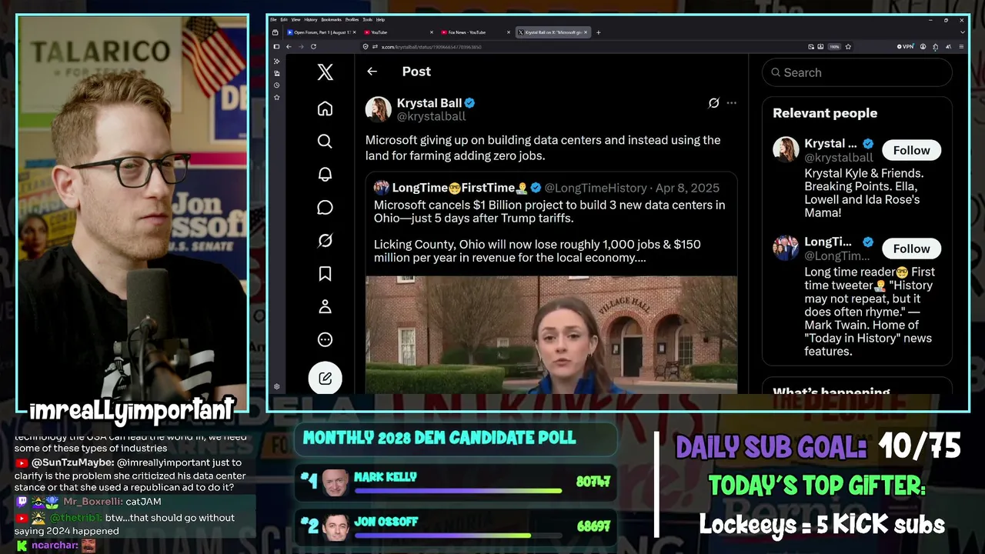
Task: Open the Tools menu
Action: pos(368,19)
